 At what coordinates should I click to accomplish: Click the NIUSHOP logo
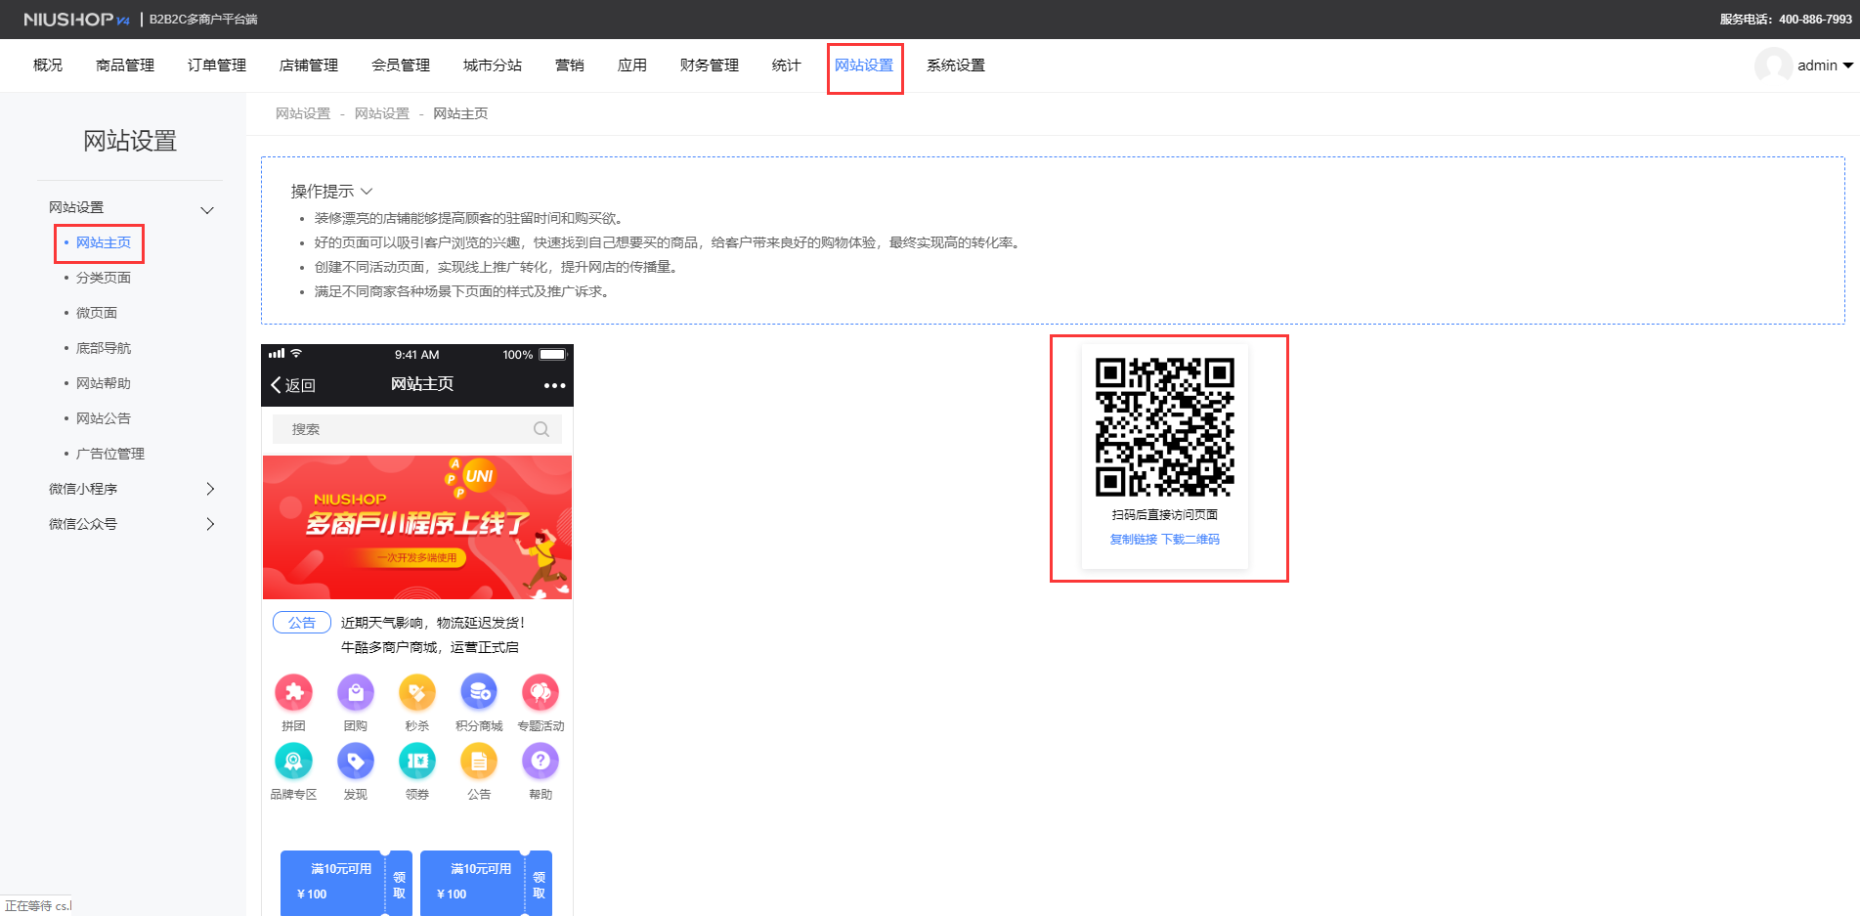[x=76, y=20]
